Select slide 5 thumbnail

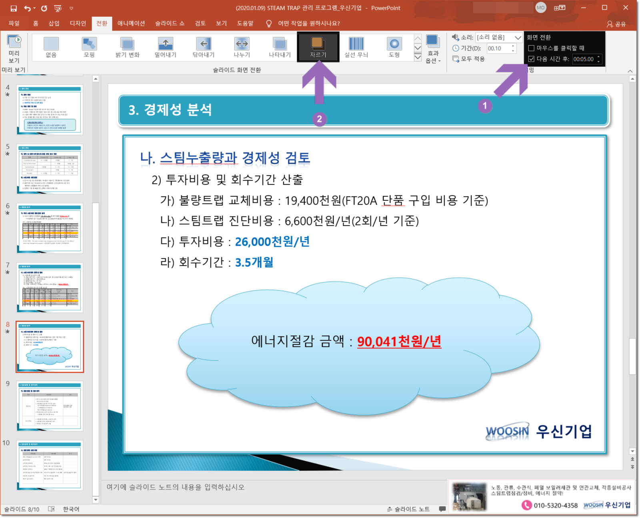pos(50,169)
